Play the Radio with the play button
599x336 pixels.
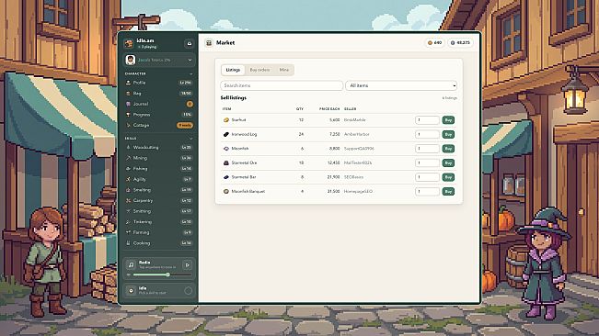pos(187,264)
